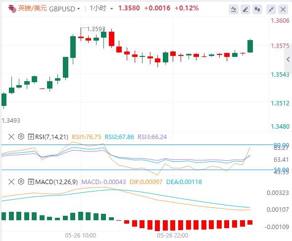
Task: Open the 1小时 timeframe dropdown
Action: pyautogui.click(x=111, y=9)
